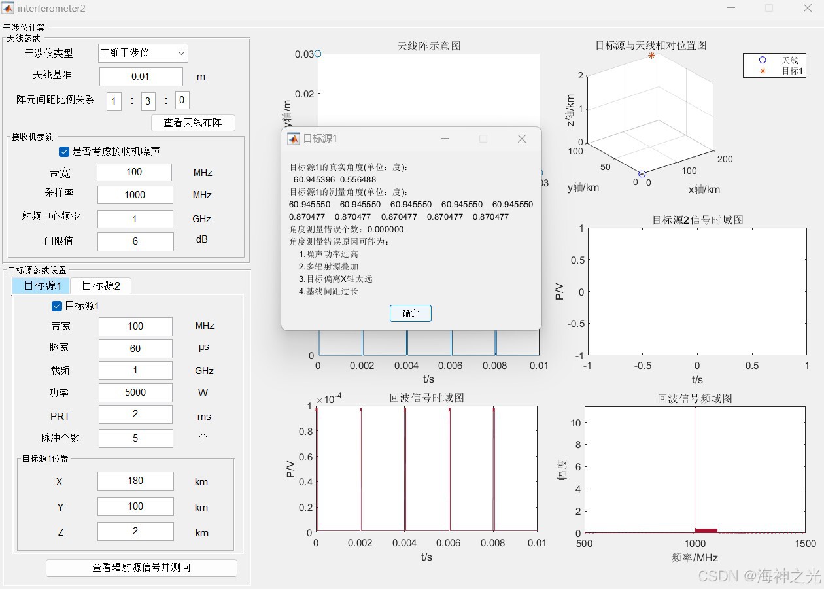824x590 pixels.
Task: Click the 门限值 field showing 6
Action: pos(135,241)
